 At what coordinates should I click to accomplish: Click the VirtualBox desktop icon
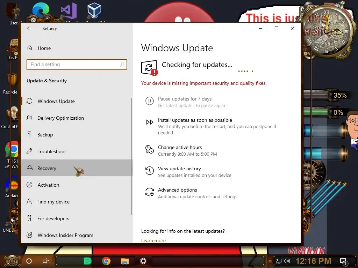tap(94, 10)
